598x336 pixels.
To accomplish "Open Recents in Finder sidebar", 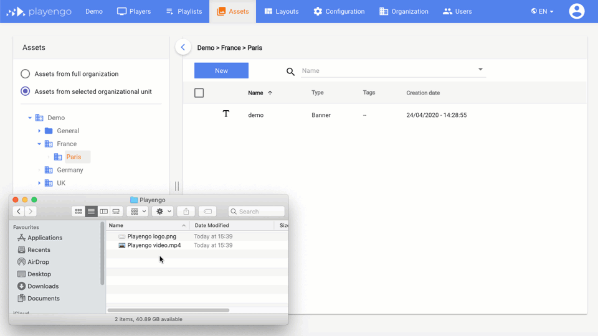I will 34,250.
